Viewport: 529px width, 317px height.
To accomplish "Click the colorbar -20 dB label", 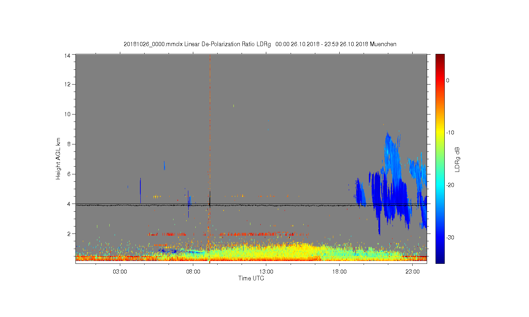I will (x=450, y=185).
